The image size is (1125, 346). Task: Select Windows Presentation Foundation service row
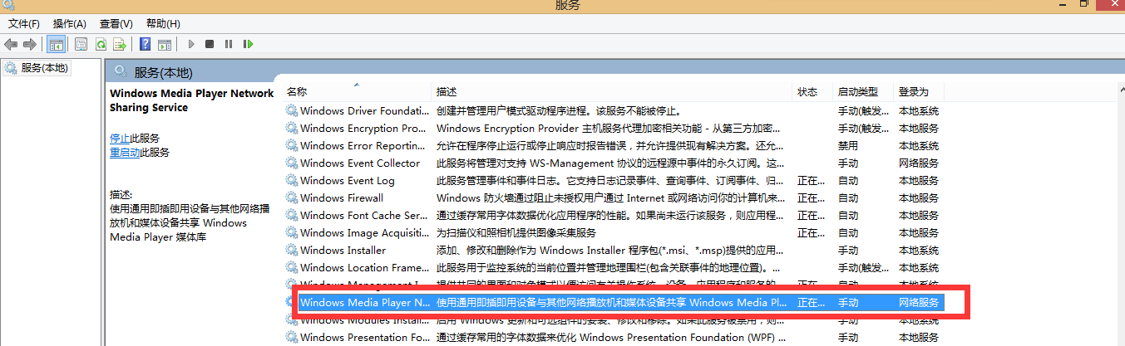[x=614, y=337]
